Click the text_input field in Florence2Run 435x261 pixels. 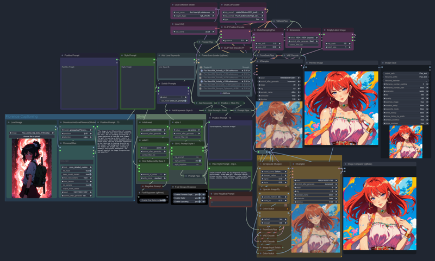(77, 162)
